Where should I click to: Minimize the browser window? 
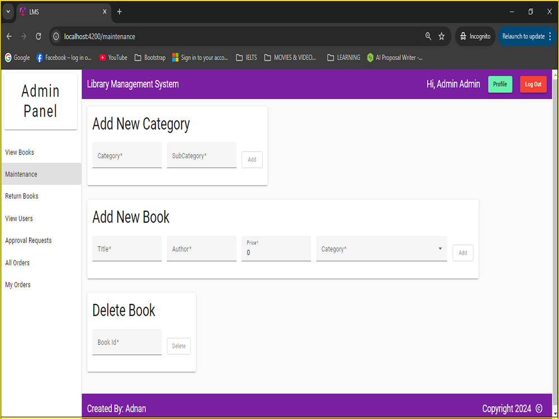pyautogui.click(x=512, y=12)
